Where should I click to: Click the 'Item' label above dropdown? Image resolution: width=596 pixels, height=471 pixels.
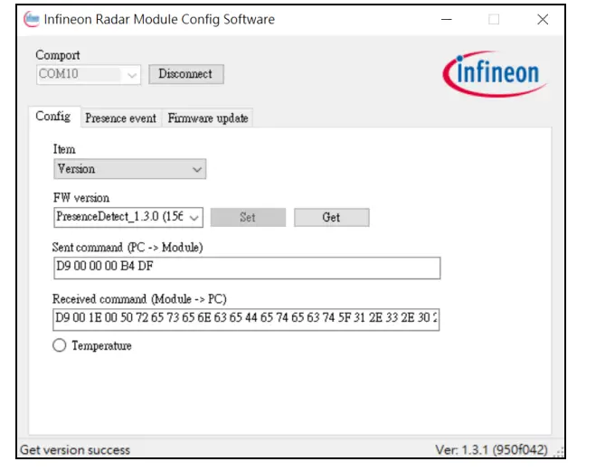pyautogui.click(x=64, y=149)
